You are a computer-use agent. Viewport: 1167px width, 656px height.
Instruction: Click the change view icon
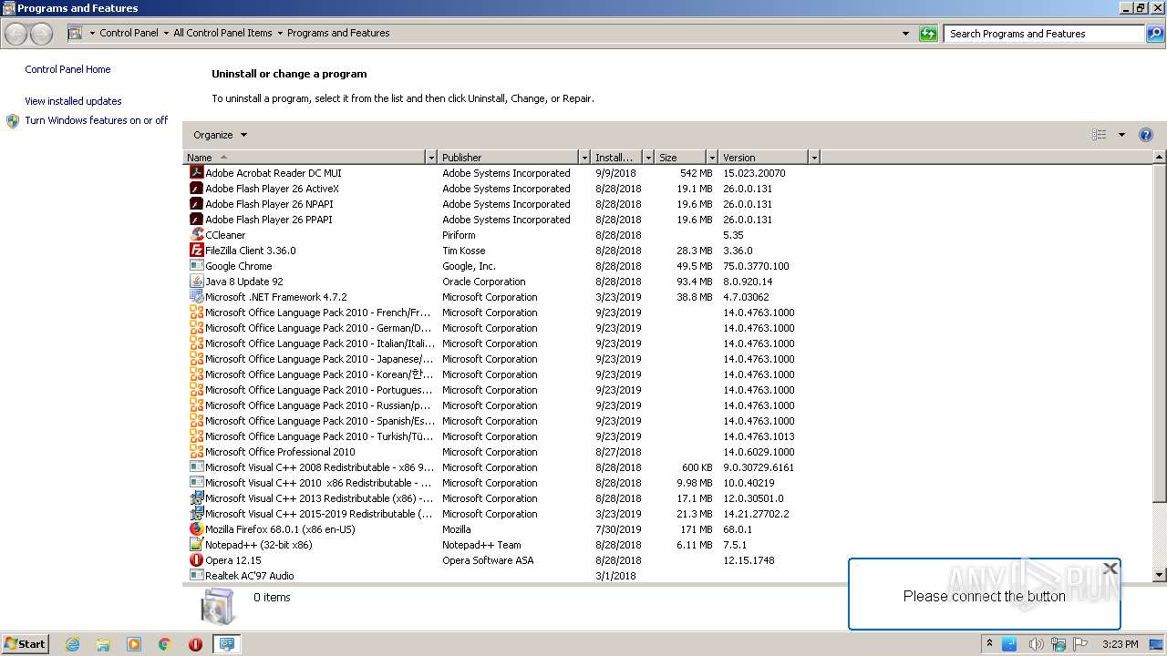pyautogui.click(x=1100, y=135)
